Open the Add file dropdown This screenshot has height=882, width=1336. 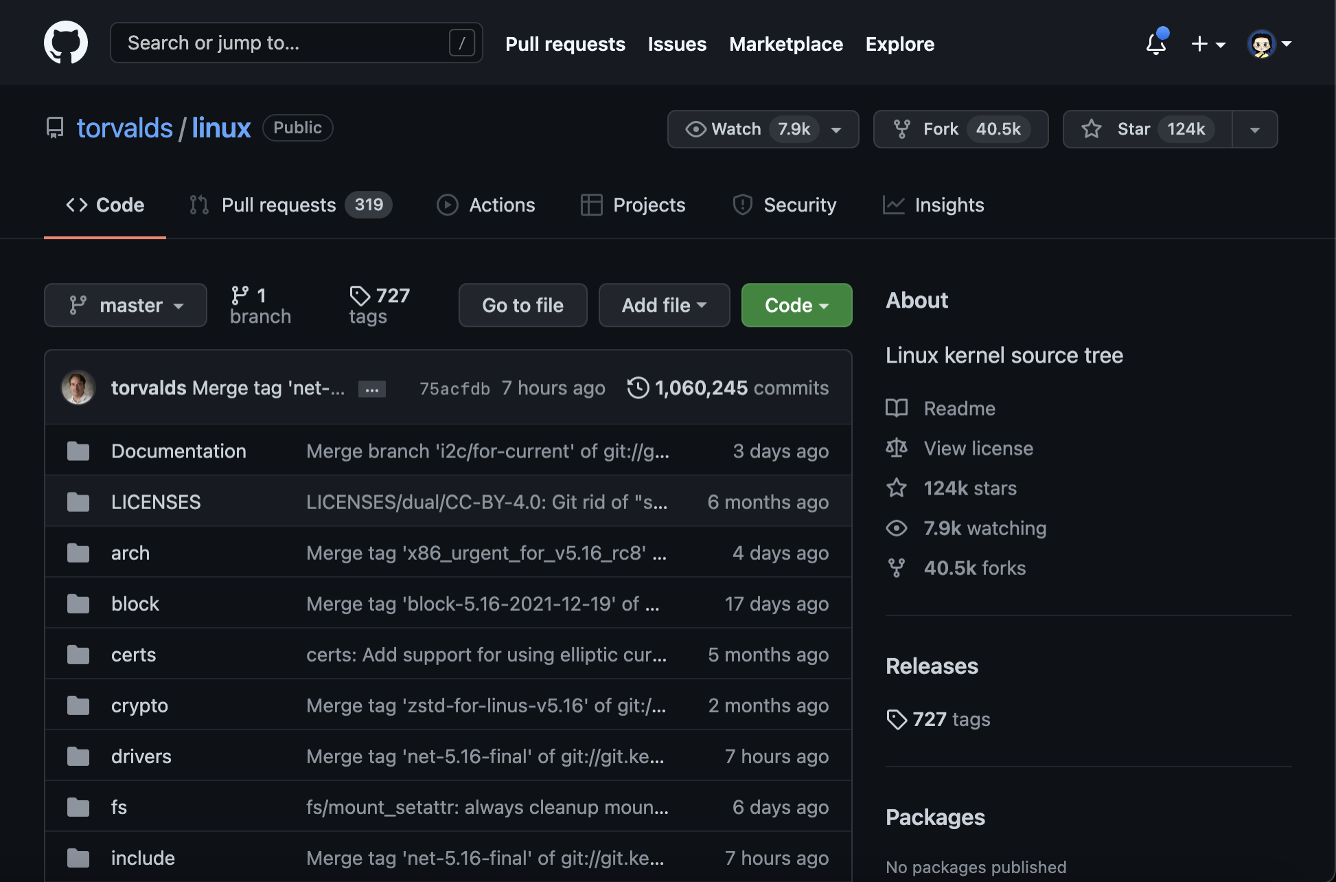click(x=664, y=305)
